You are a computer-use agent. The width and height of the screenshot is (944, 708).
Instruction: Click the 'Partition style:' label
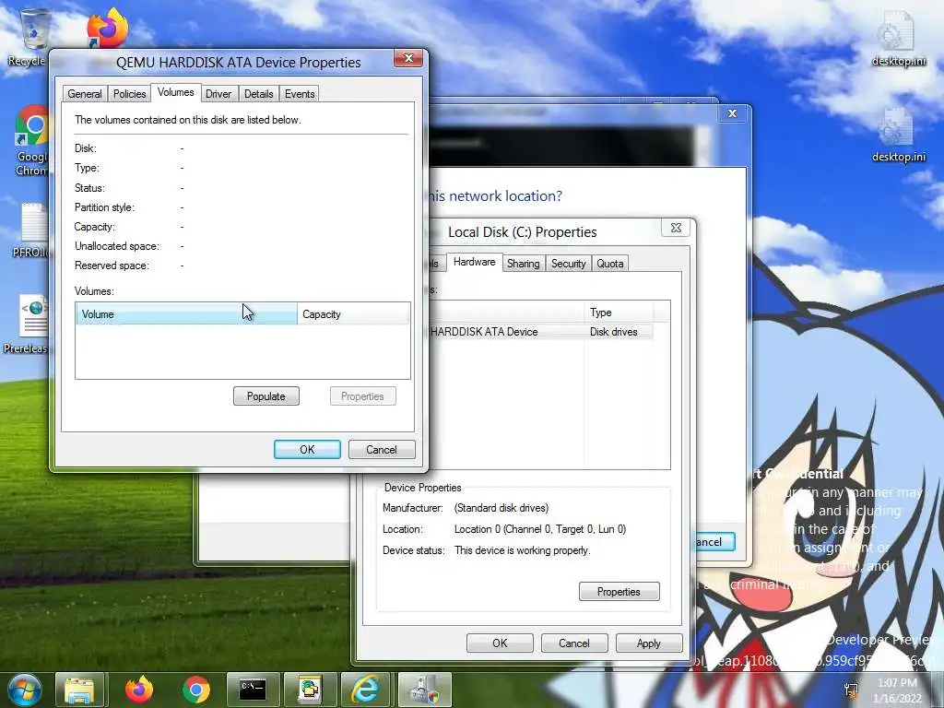105,207
